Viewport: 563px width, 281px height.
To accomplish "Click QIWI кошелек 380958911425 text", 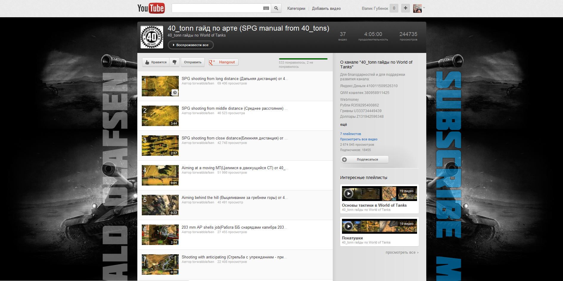I will click(x=365, y=93).
